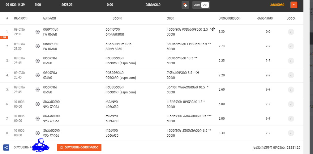This screenshot has height=154, width=313.
Task: Click the მატჩი column header
Action: pyautogui.click(x=118, y=18)
